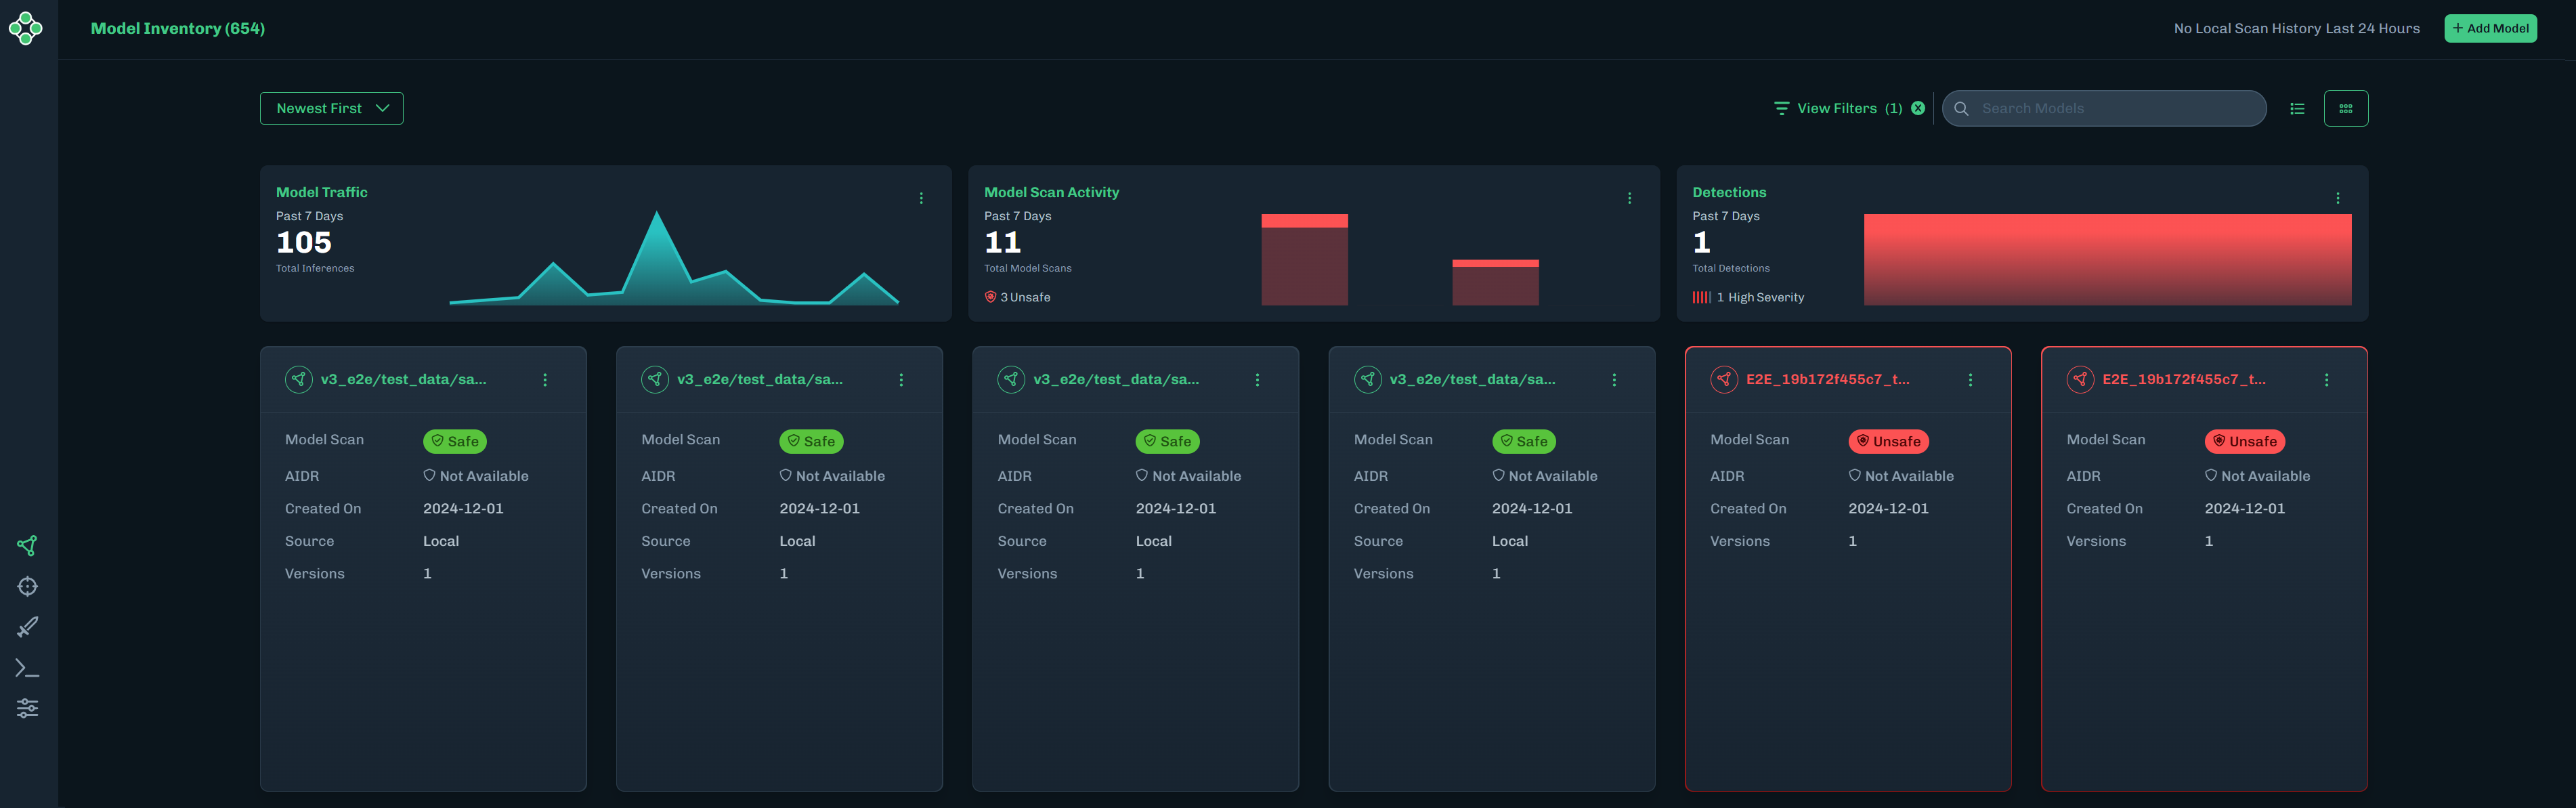Open the Newest First sort dropdown
Image resolution: width=2576 pixels, height=808 pixels.
click(331, 108)
